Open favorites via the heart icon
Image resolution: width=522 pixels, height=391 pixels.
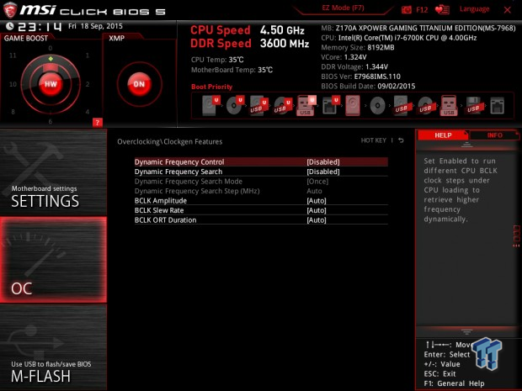[x=442, y=10]
